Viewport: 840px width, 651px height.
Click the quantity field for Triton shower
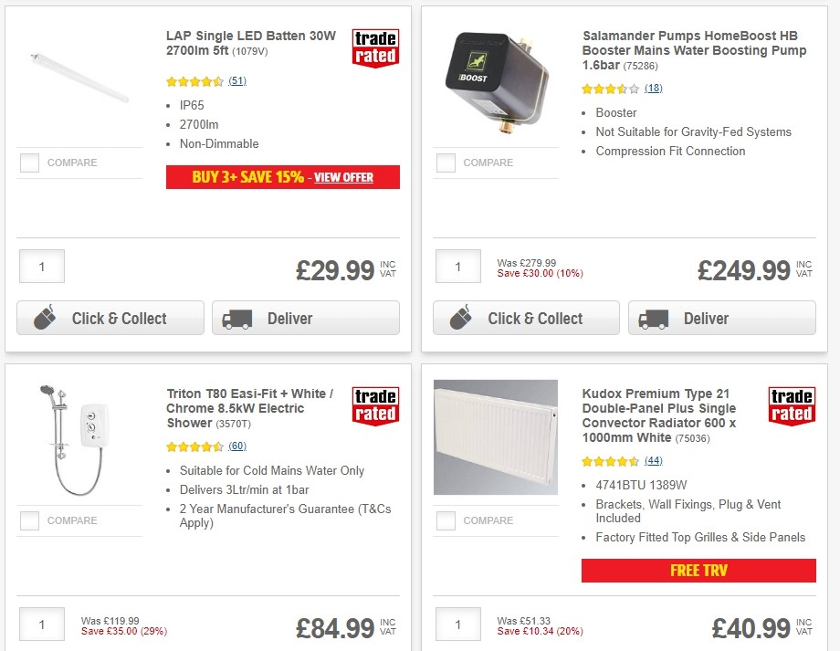pyautogui.click(x=41, y=625)
